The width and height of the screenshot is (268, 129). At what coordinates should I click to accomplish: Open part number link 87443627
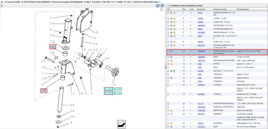tap(201, 94)
